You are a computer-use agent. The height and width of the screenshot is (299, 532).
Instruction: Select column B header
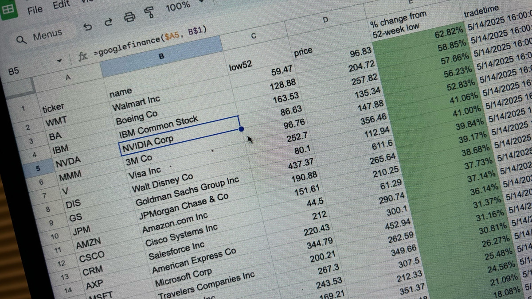click(x=161, y=56)
